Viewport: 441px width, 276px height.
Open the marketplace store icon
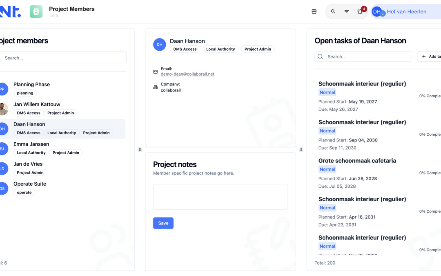(314, 11)
